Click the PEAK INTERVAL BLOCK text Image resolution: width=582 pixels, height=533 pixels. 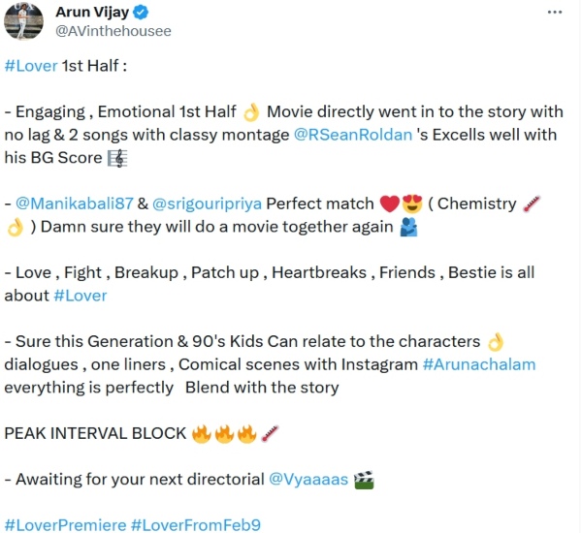click(95, 433)
